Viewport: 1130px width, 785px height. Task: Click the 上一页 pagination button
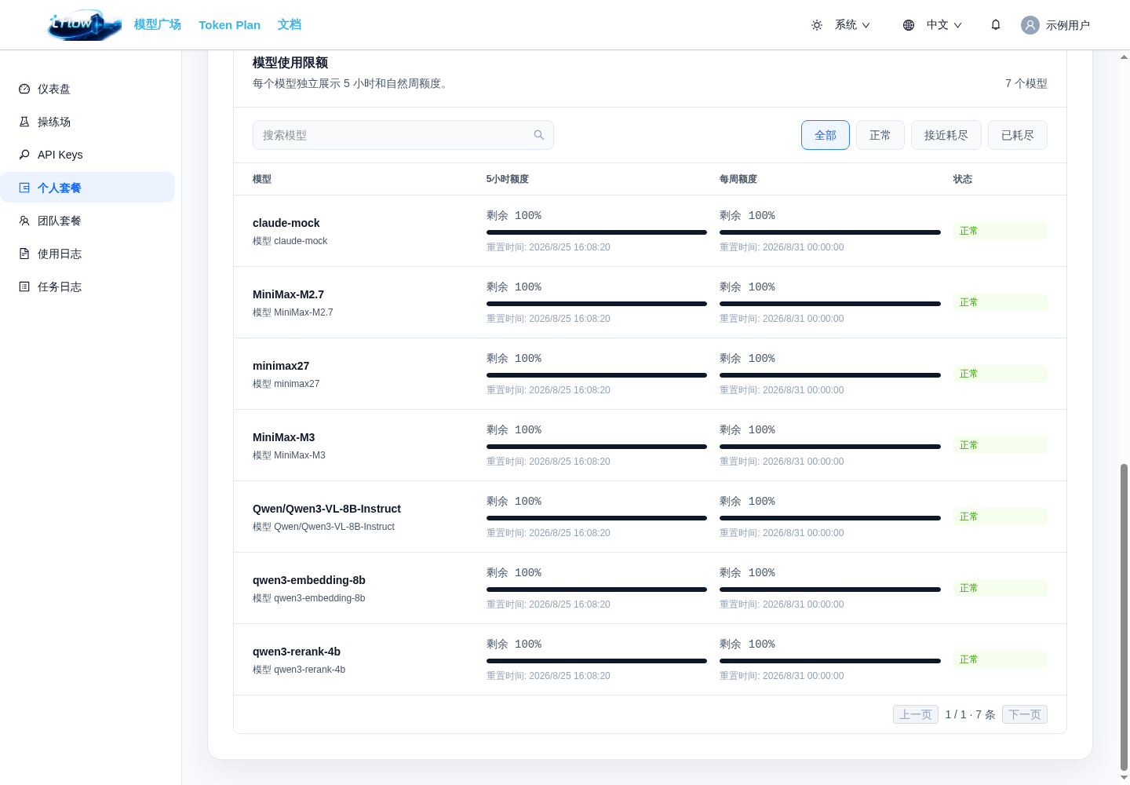(916, 714)
